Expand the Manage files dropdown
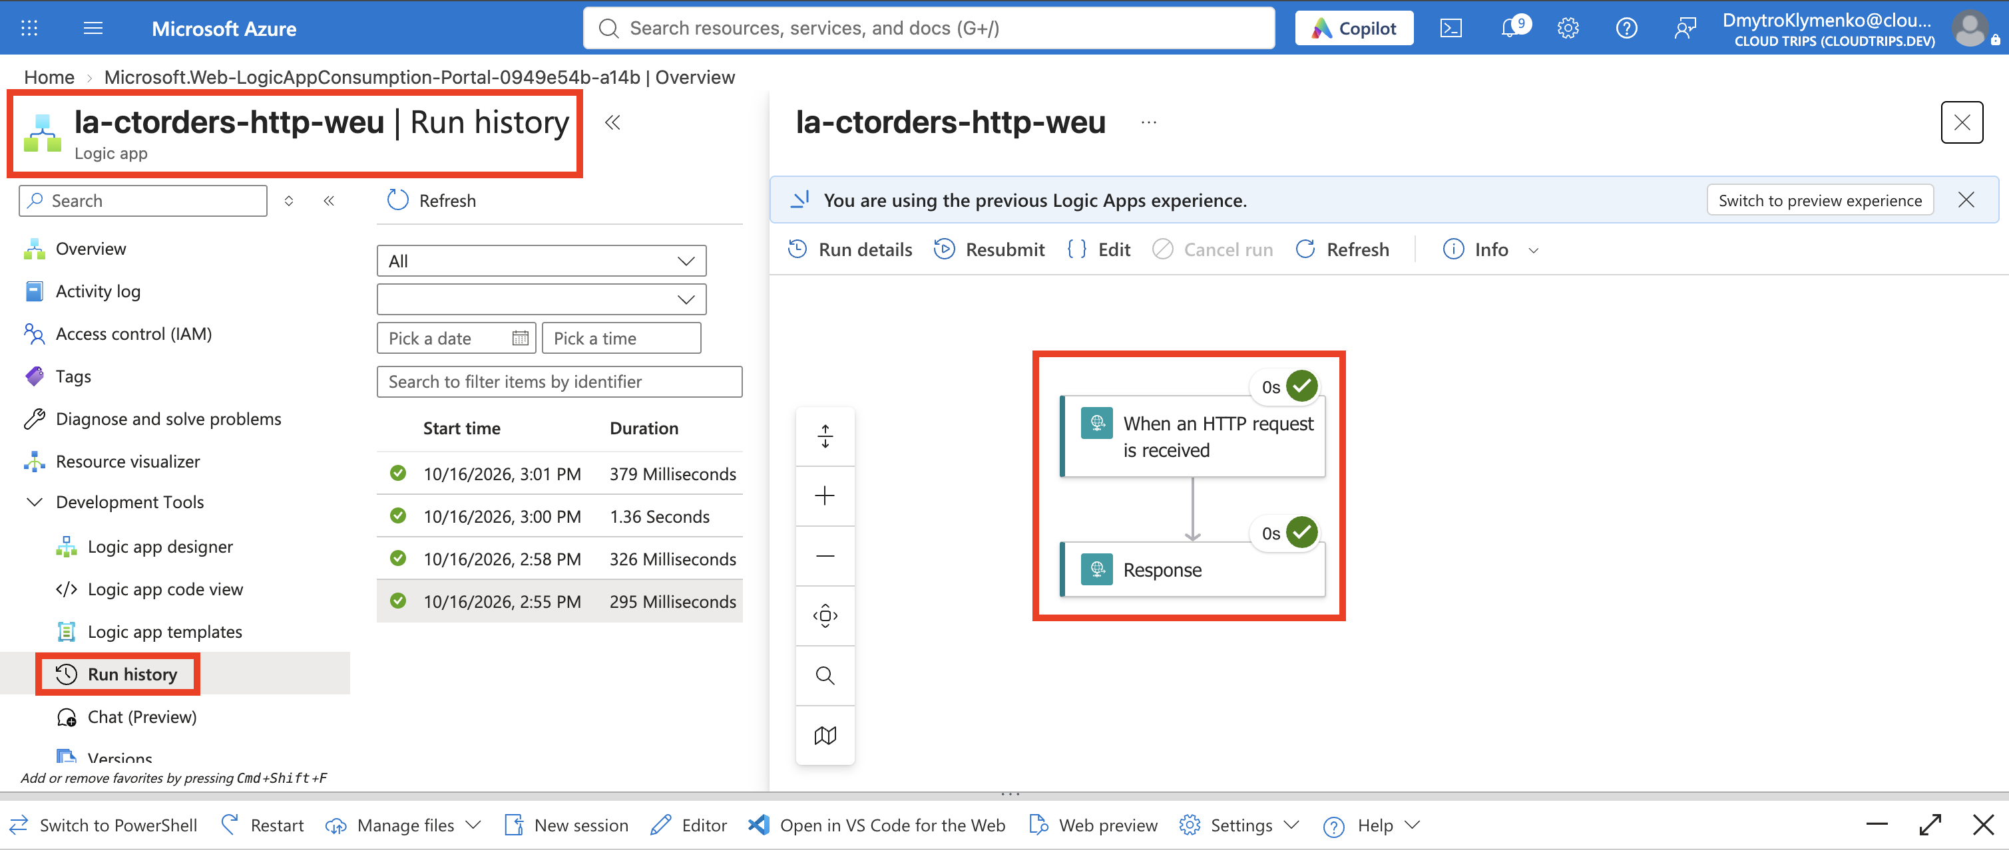This screenshot has height=850, width=2009. pyautogui.click(x=473, y=825)
